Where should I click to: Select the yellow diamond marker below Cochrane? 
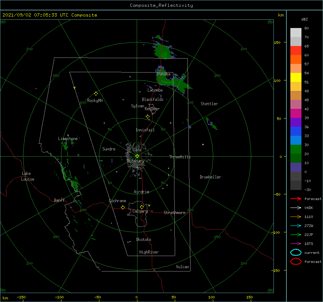pyautogui.click(x=123, y=207)
